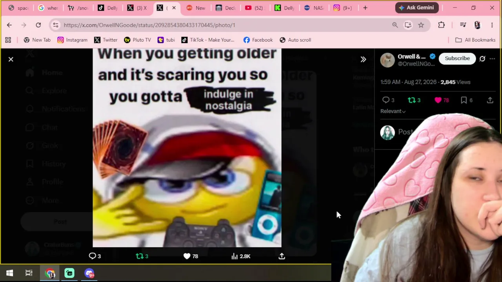
Task: Switch to the '/sno' tab
Action: point(78,8)
